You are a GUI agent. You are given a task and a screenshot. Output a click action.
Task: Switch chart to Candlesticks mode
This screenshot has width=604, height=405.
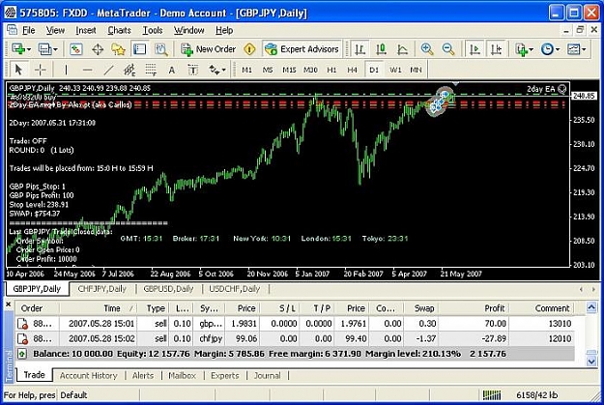click(381, 49)
